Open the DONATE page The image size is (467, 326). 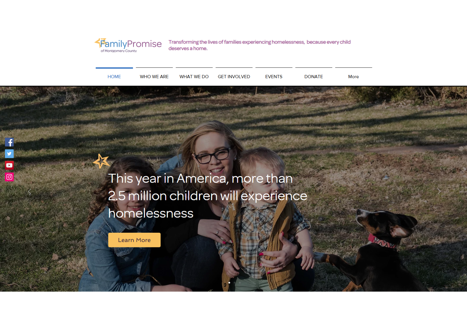[314, 77]
